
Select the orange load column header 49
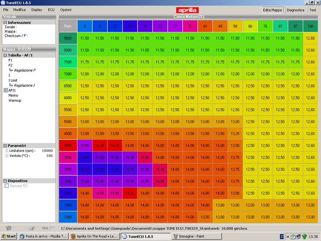220,26
